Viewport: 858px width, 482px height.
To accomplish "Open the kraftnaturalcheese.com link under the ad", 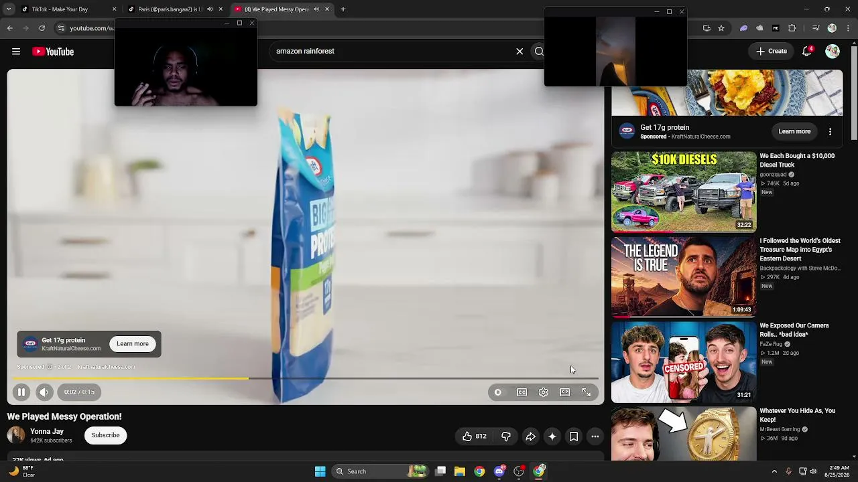I will (107, 367).
